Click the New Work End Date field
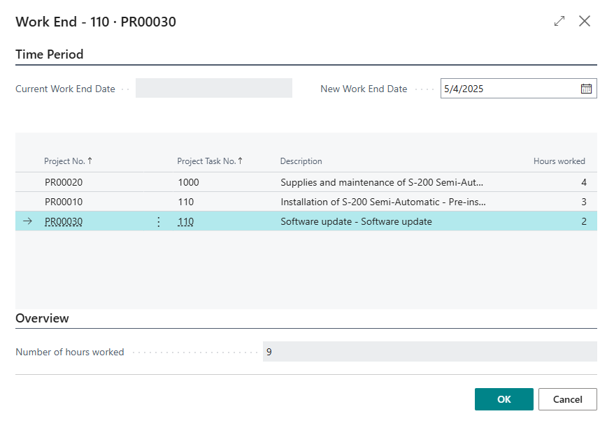The height and width of the screenshot is (423, 614). (509, 89)
